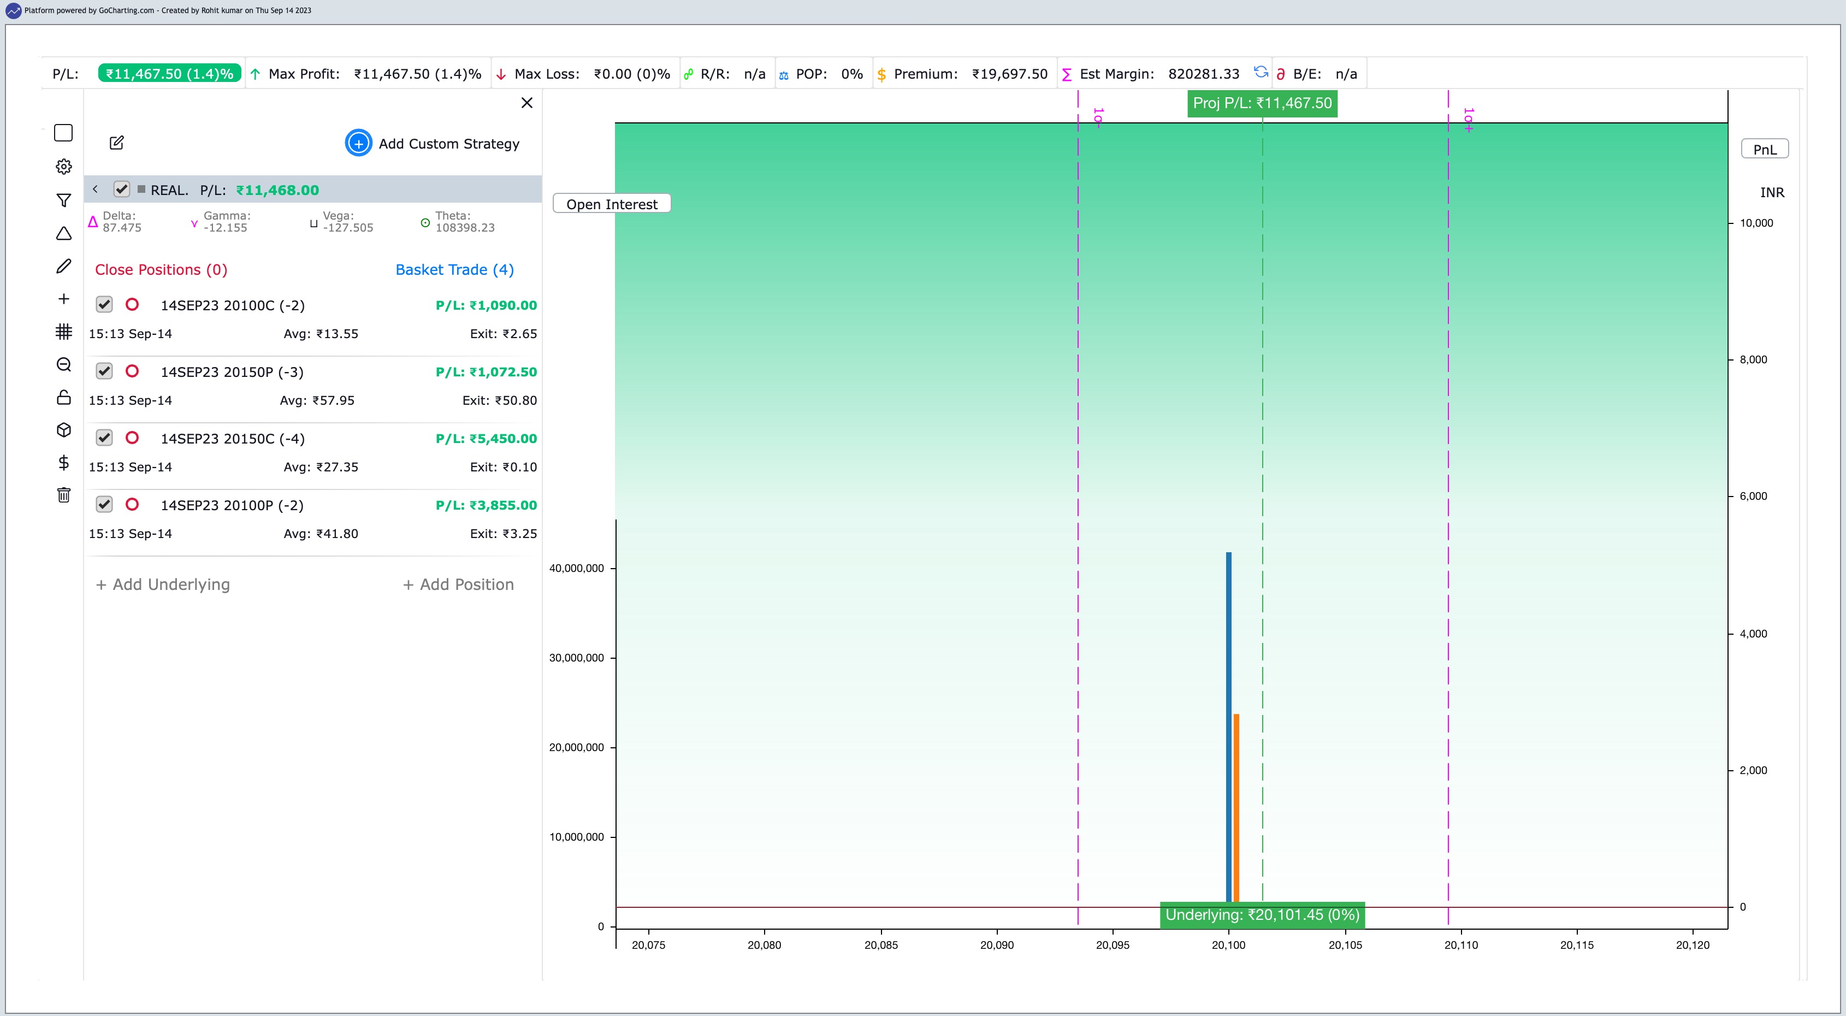Click the red Max Loss arrow icon
Image resolution: width=1846 pixels, height=1016 pixels.
point(501,74)
